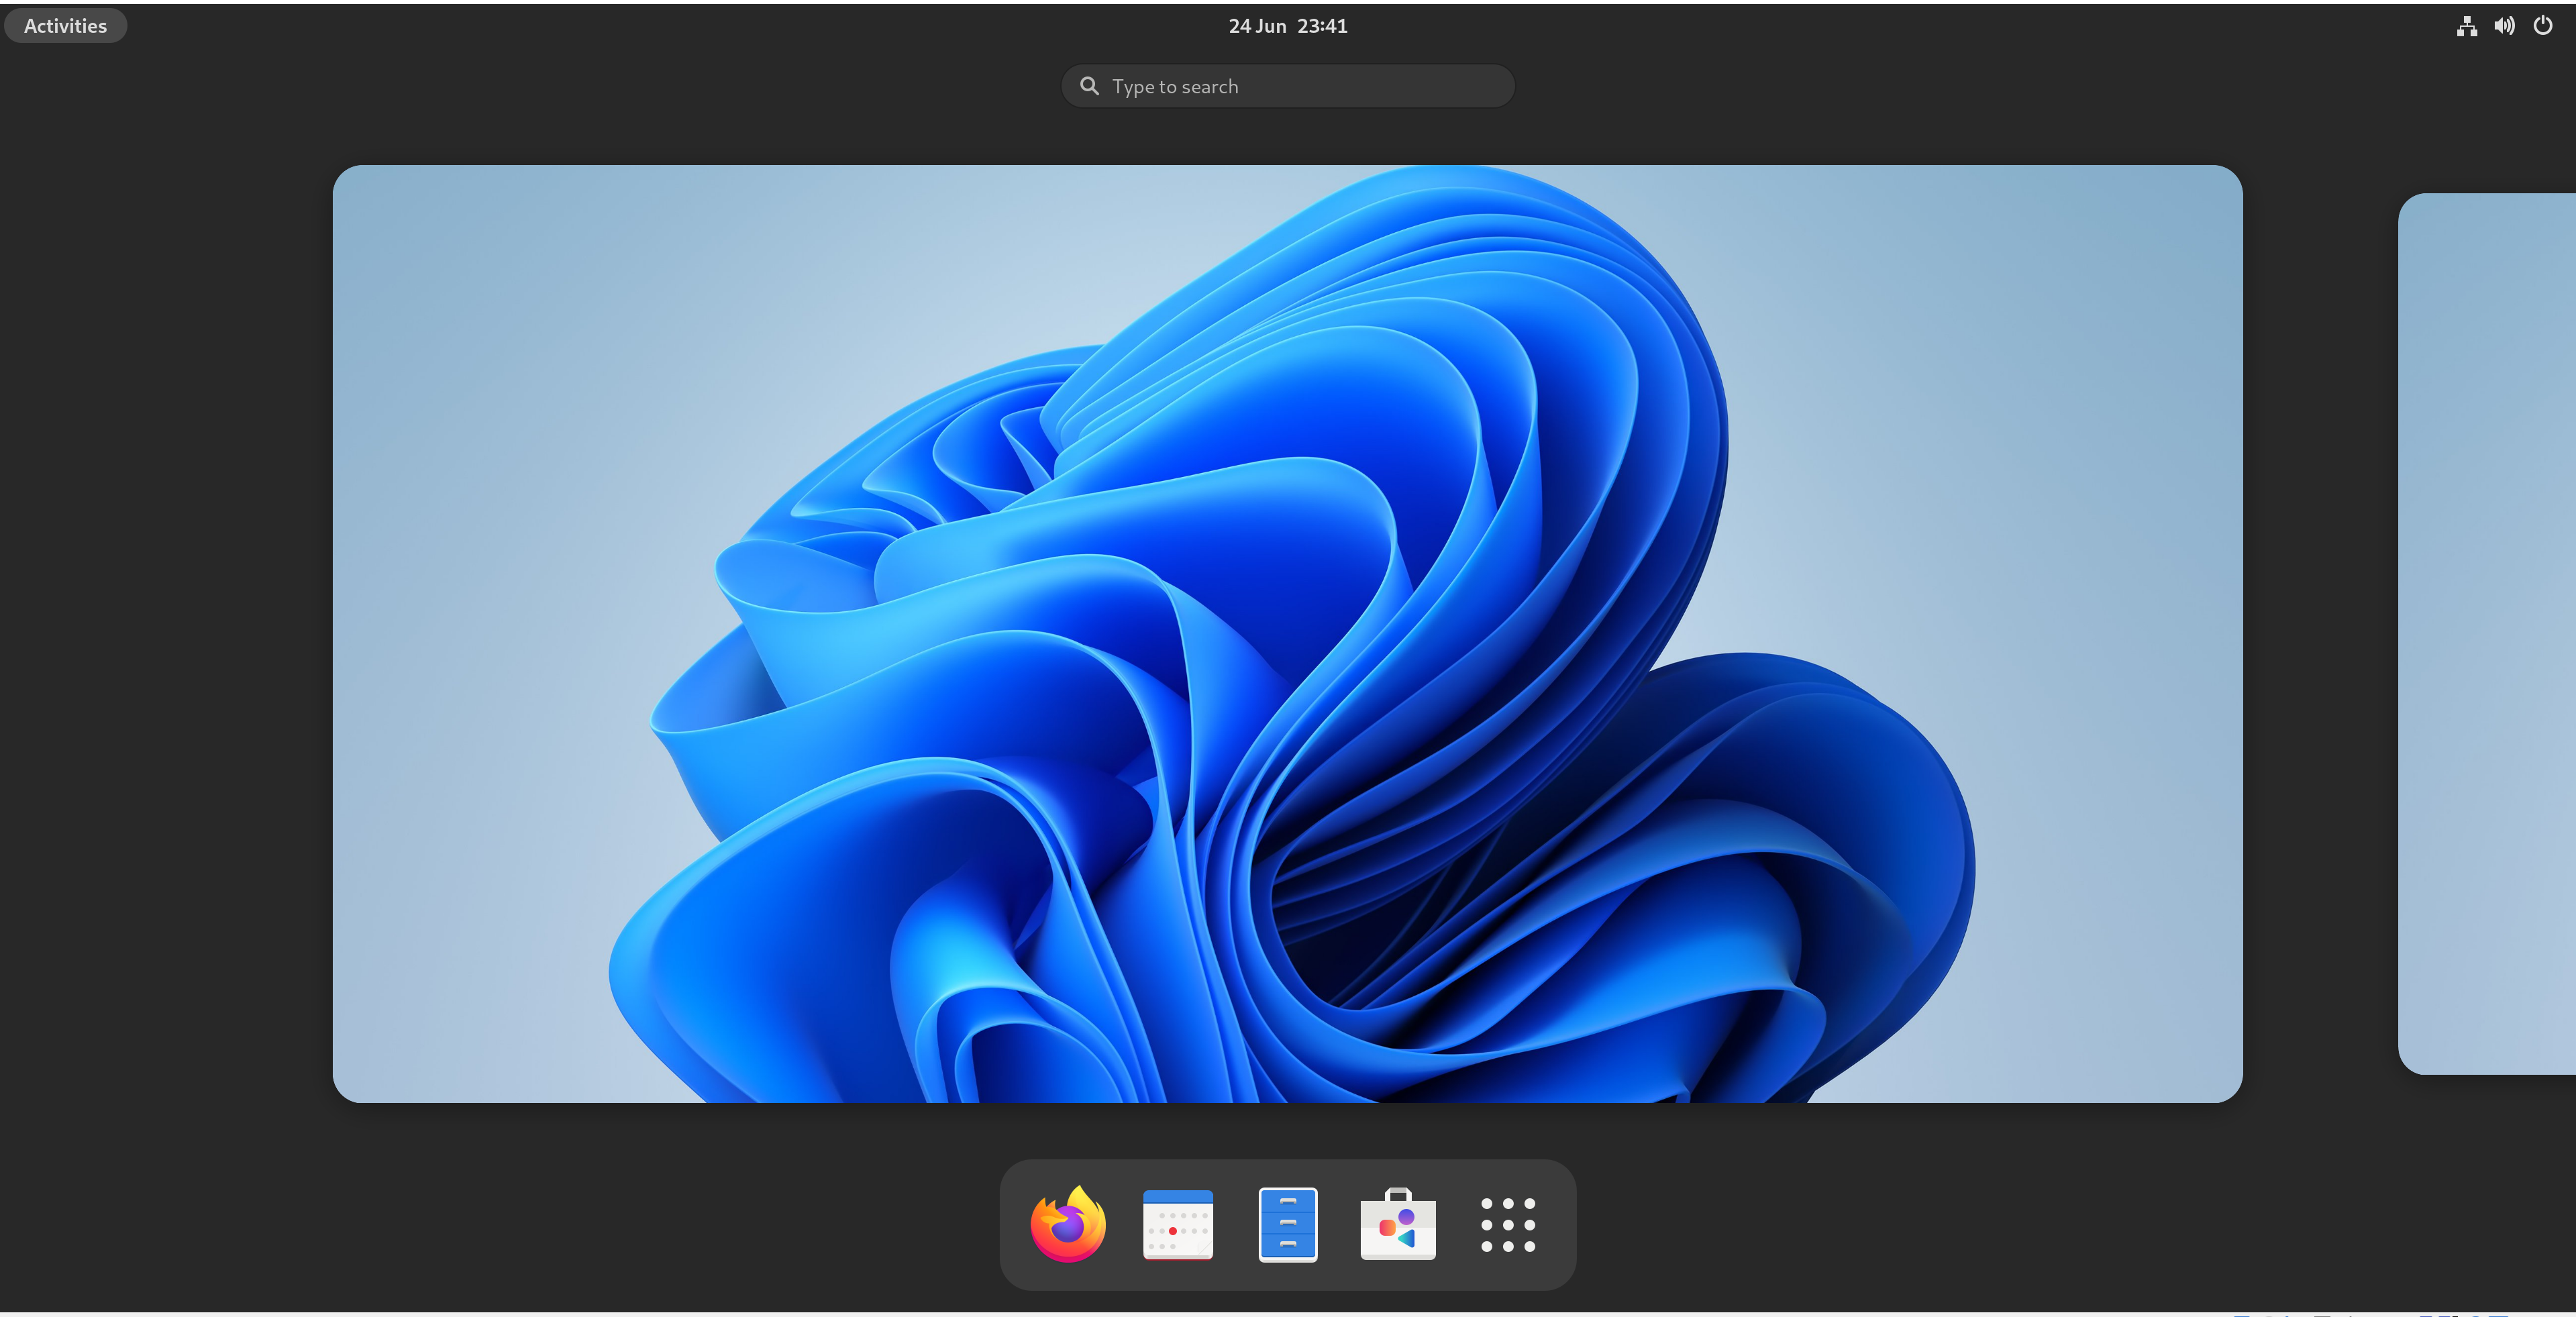Click the empty area left of the workspace

pos(165,633)
